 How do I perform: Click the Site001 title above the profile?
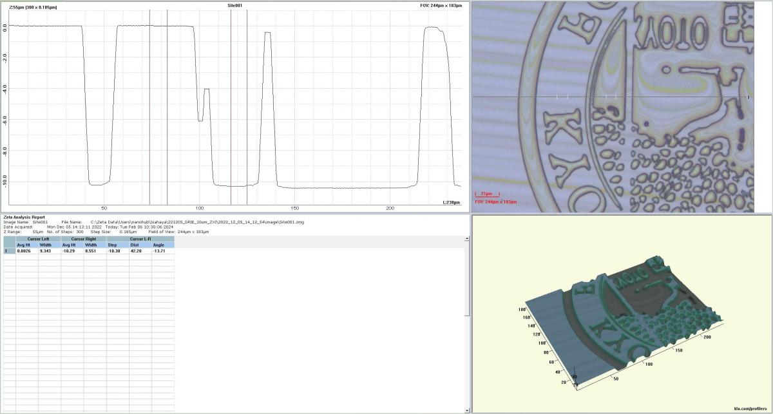pyautogui.click(x=235, y=5)
